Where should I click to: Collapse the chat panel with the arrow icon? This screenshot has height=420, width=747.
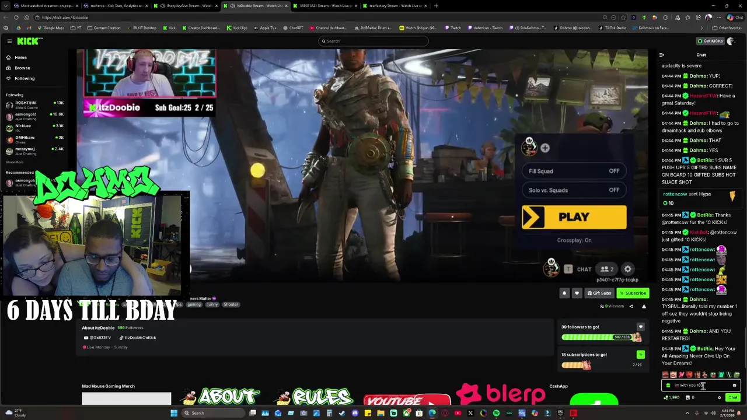point(662,55)
